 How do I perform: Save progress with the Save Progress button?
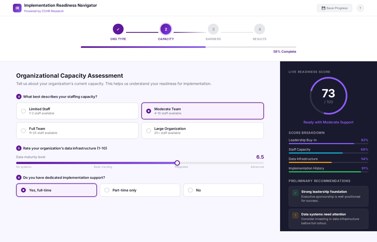334,8
